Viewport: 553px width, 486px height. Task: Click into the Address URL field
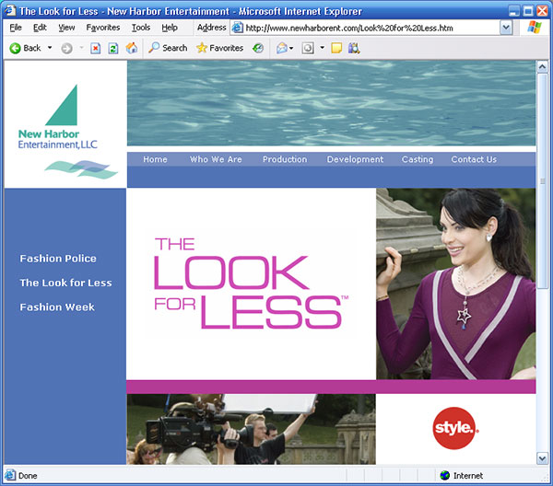372,28
